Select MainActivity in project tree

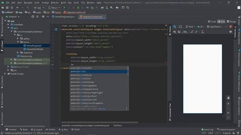coord(26,56)
